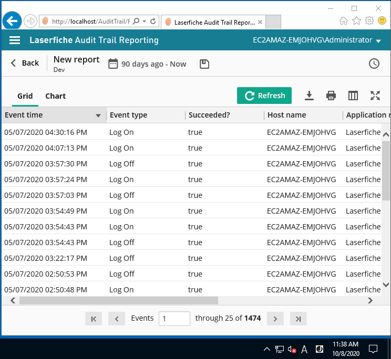The height and width of the screenshot is (359, 391).
Task: Select event at 03:57:30 PM
Action: [191, 164]
